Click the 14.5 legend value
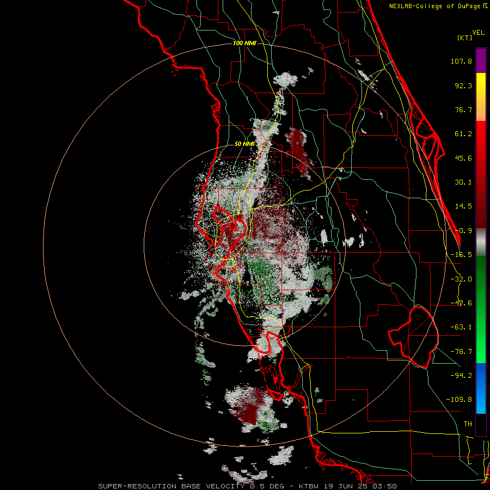Viewport: 490px width, 490px height. [463, 206]
